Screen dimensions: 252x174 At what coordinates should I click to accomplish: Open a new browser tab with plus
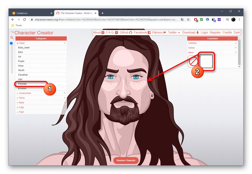102,13
